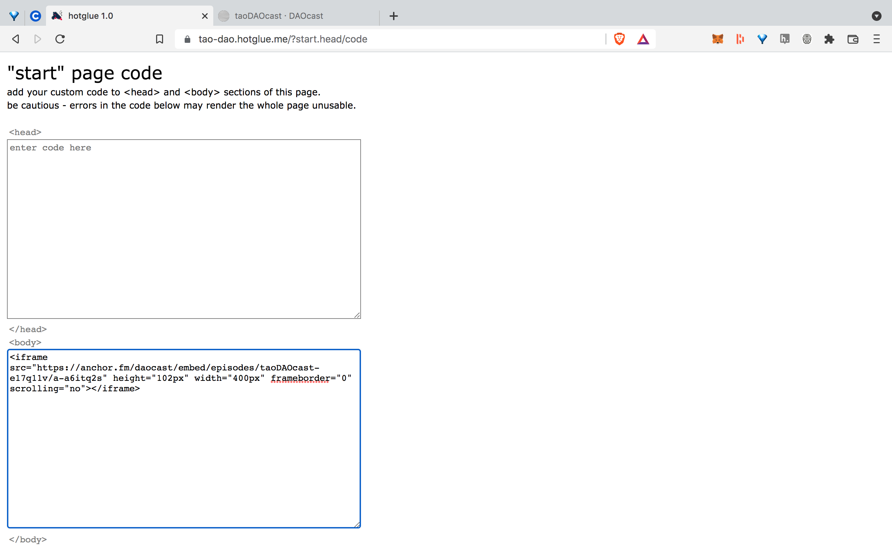Switch to the taoDAOcast · DAOcast tab
This screenshot has width=892, height=557.
(x=279, y=16)
